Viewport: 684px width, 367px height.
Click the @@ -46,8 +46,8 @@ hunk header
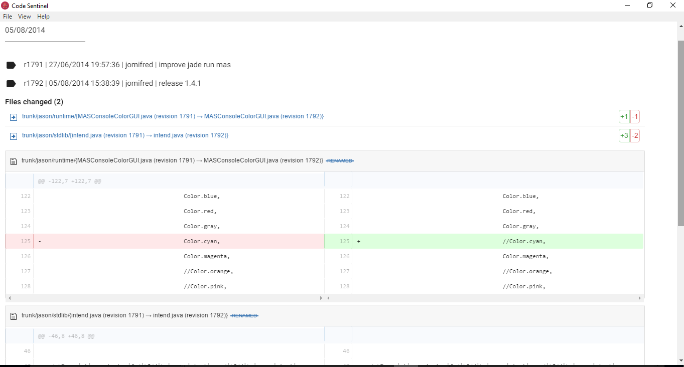[x=66, y=336]
